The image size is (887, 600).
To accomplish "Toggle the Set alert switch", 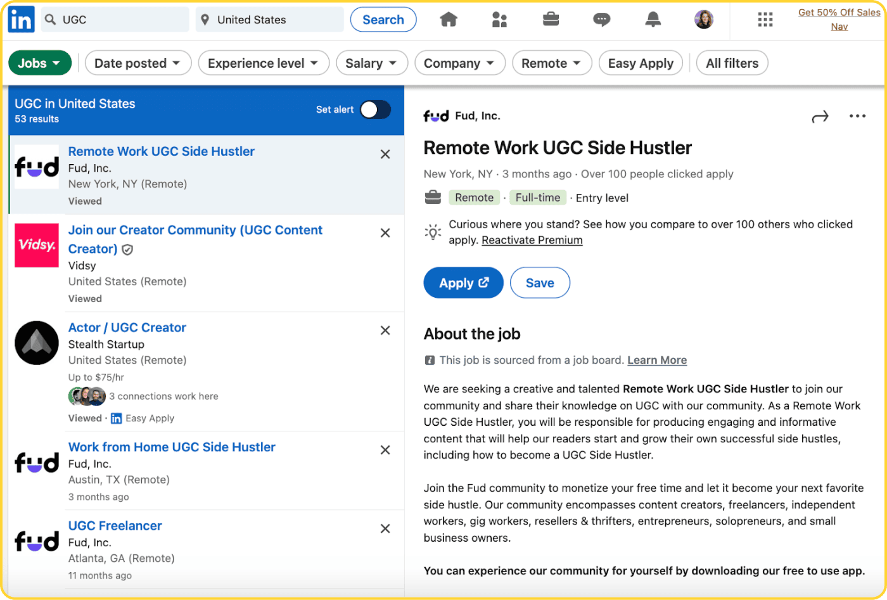I will (375, 110).
